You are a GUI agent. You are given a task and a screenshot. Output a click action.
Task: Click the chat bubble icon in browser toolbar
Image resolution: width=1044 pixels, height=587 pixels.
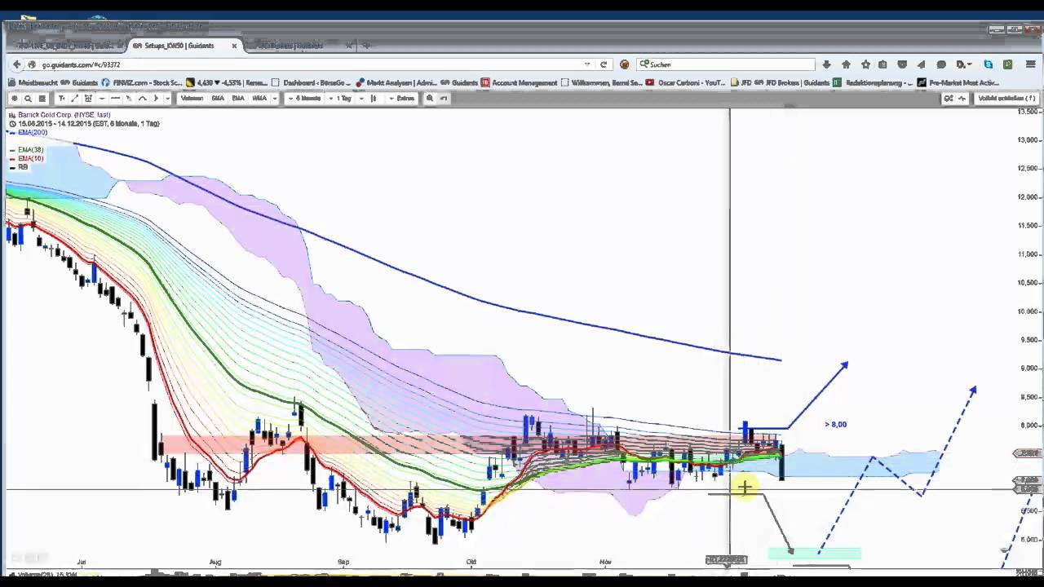941,64
